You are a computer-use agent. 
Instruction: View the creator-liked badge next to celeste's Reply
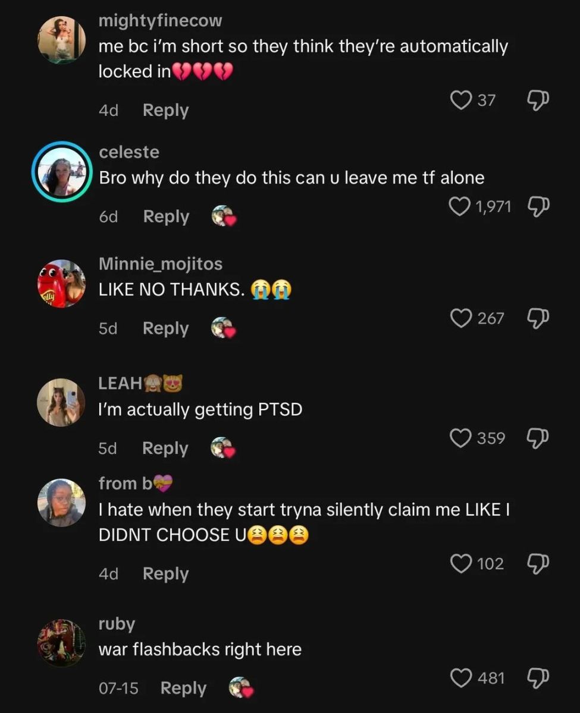[x=224, y=216]
